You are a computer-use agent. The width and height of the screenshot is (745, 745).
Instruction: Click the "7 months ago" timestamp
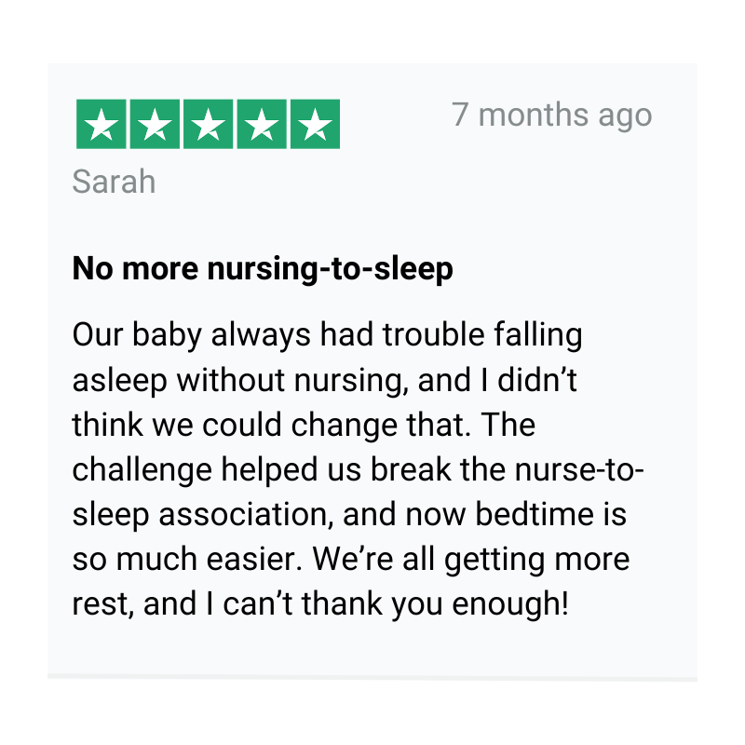pos(551,115)
